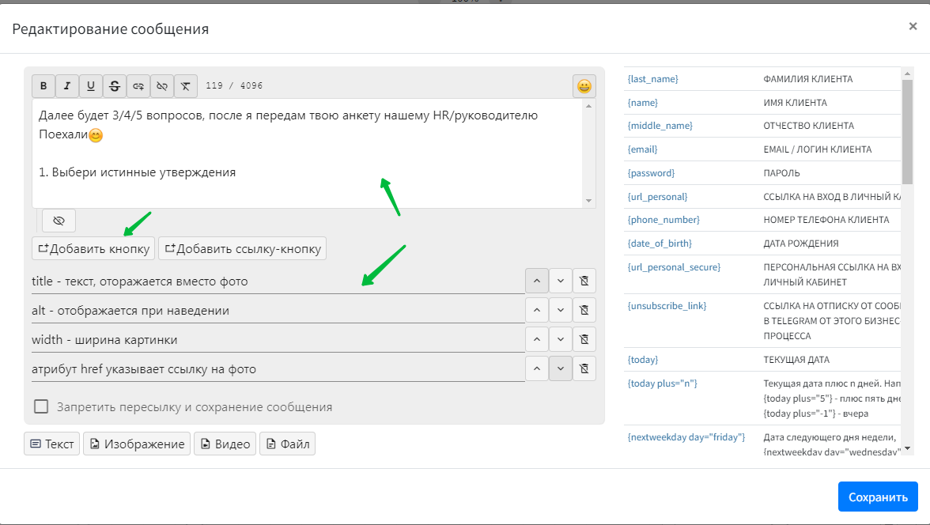Edit the 'alt - отображается' button field
The image size is (930, 525).
point(278,310)
